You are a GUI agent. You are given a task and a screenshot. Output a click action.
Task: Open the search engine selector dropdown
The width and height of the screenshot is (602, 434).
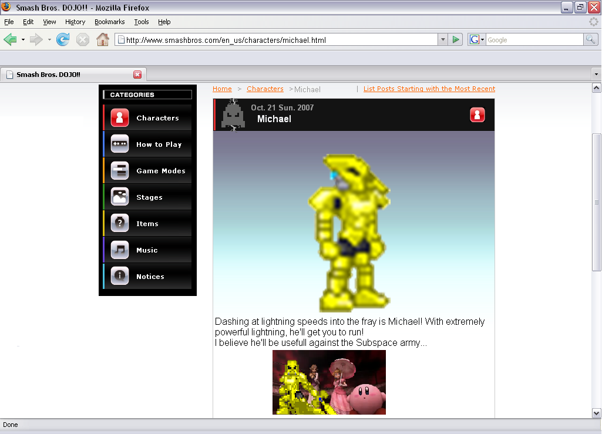click(483, 39)
